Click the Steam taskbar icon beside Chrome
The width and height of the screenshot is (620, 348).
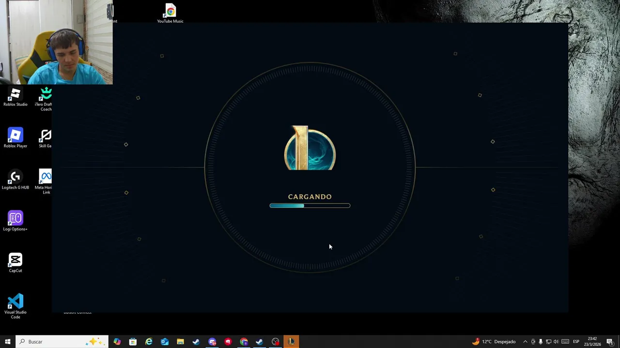point(260,342)
